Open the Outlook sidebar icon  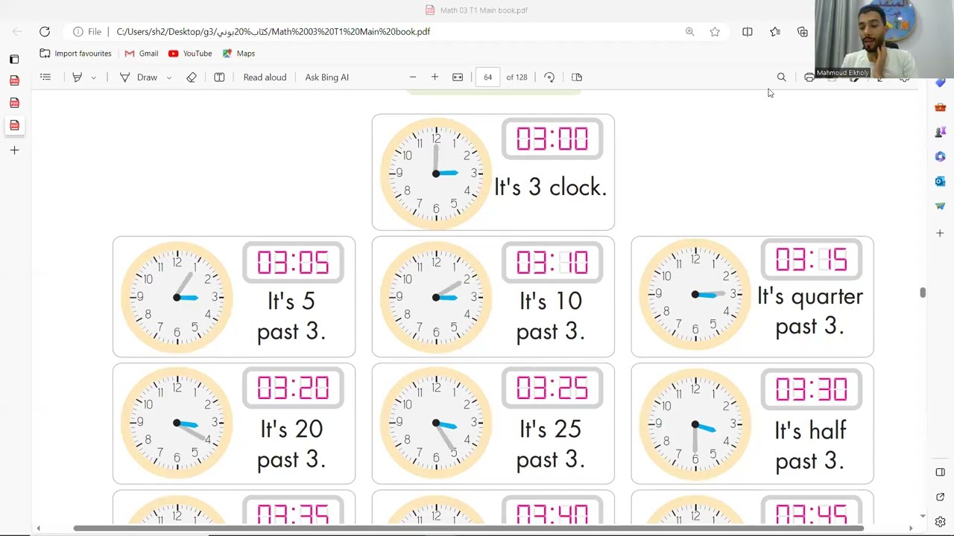pos(940,181)
